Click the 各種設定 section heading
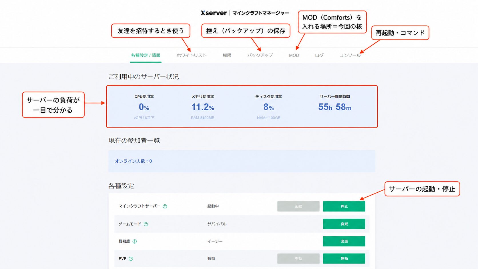This screenshot has height=269, width=478. (121, 186)
